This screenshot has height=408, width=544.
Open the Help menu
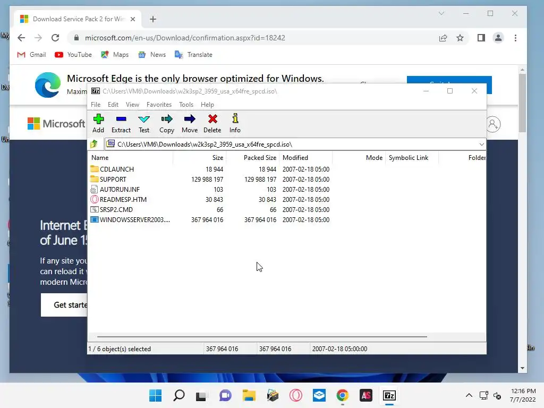207,105
